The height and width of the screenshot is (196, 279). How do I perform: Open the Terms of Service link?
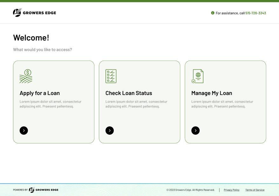(255, 190)
